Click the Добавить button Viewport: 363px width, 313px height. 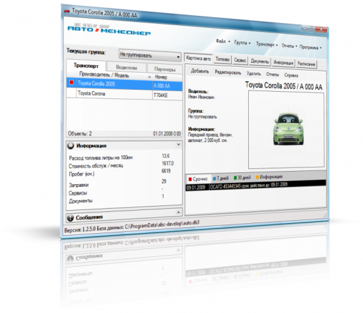(200, 71)
